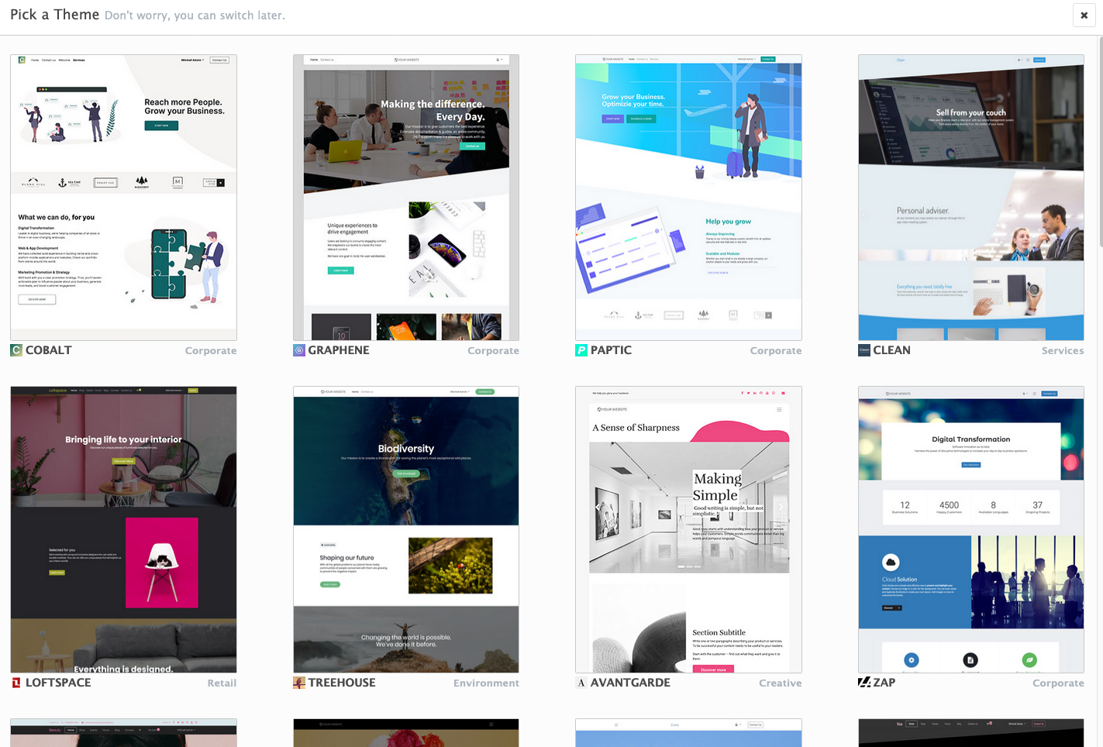Click the next arrow on the AVANTGARDE preview
Screen dimensions: 1103x747
click(781, 507)
